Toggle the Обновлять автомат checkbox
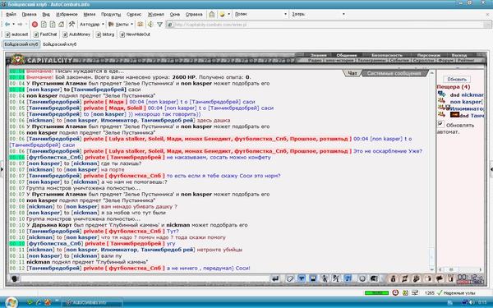The height and width of the screenshot is (308, 493). 440,124
